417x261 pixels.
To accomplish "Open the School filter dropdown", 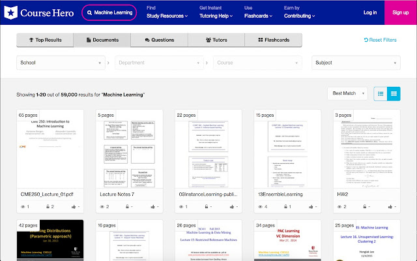I will click(61, 63).
